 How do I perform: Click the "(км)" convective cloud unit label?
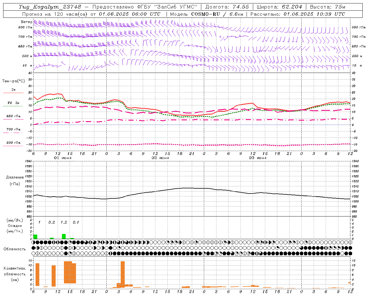click(x=15, y=280)
